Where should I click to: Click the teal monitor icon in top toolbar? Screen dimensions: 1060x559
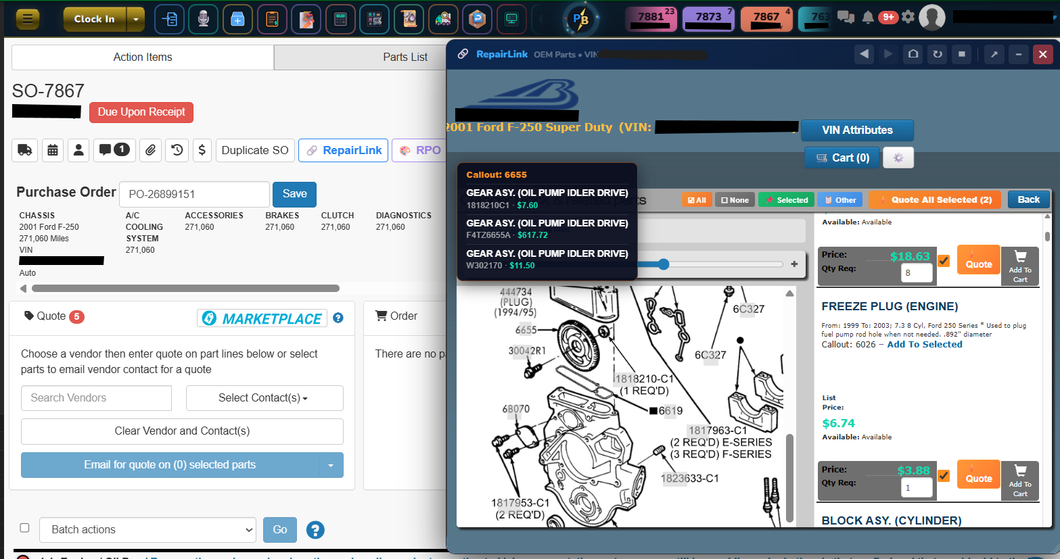tap(511, 19)
